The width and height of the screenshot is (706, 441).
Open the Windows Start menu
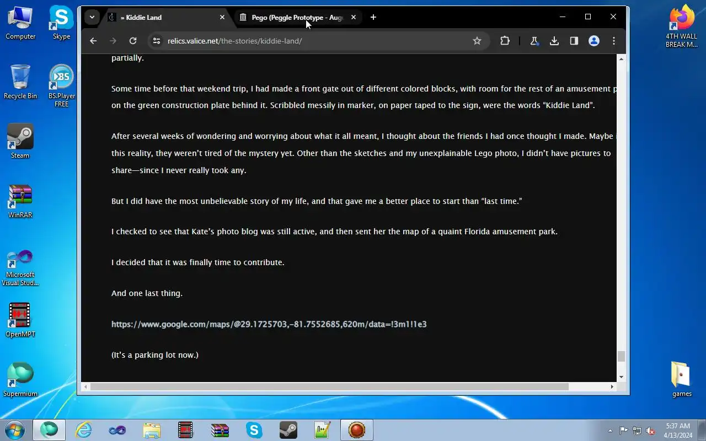15,430
